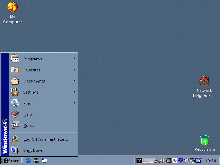Open the volume speaker tray icon
The image size is (220, 165).
tap(162, 160)
